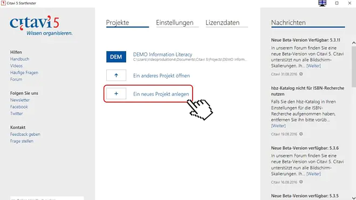Image resolution: width=356 pixels, height=200 pixels.
Task: Click the DEMO project file path text
Action: (x=190, y=60)
